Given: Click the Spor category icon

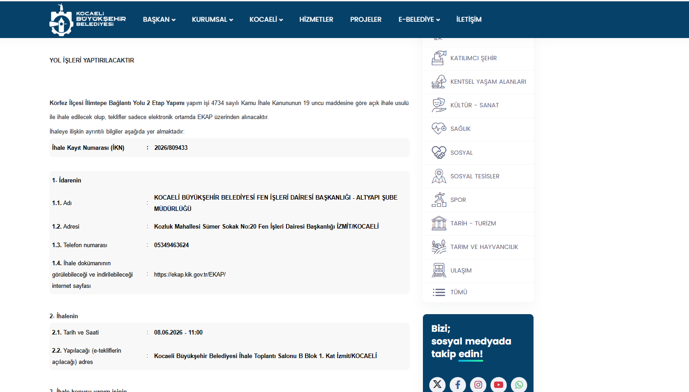Looking at the screenshot, I should [439, 200].
